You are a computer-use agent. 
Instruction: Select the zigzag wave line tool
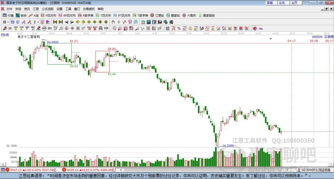143,28
